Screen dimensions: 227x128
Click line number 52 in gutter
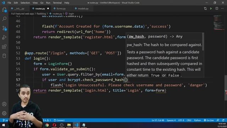pyautogui.click(x=18, y=53)
